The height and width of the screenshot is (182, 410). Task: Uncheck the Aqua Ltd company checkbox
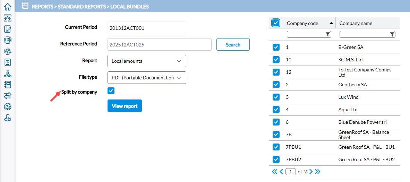pyautogui.click(x=276, y=110)
